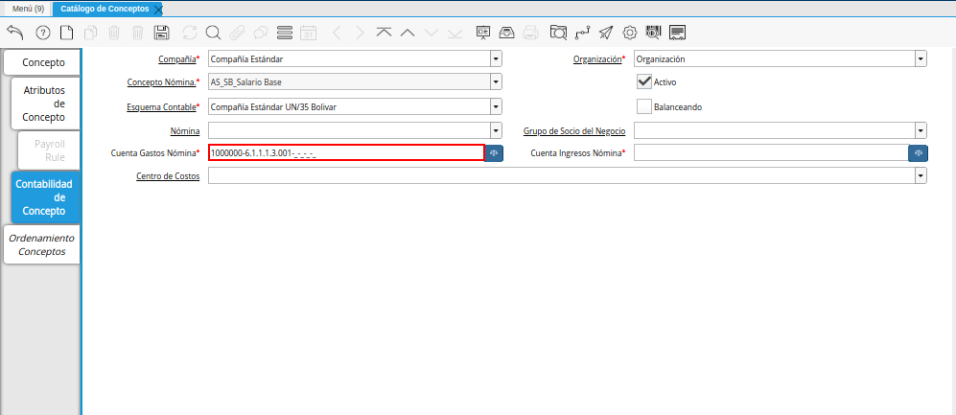The image size is (956, 415).
Task: Click the paper plane Request icon
Action: coord(605,33)
